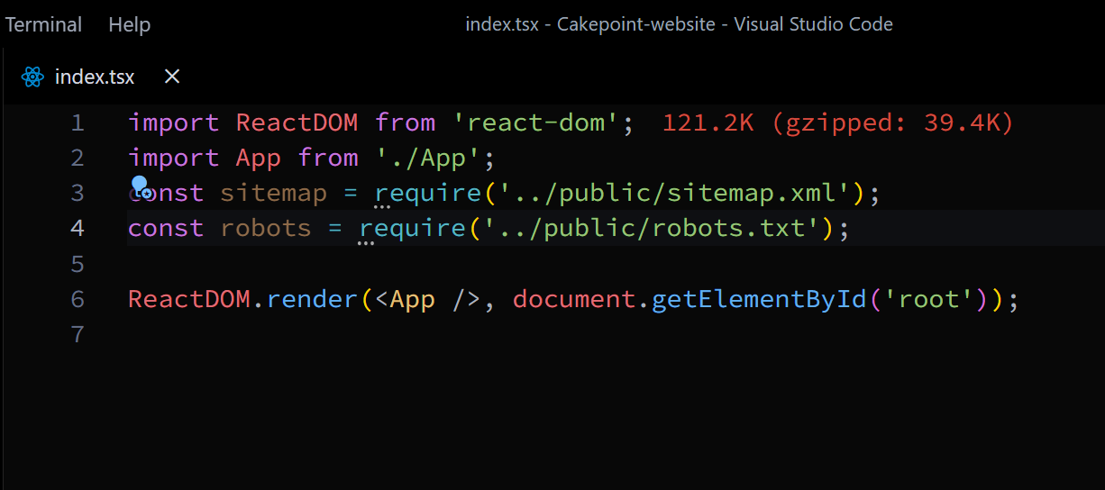
Task: Click line number 5 in the gutter
Action: [78, 264]
